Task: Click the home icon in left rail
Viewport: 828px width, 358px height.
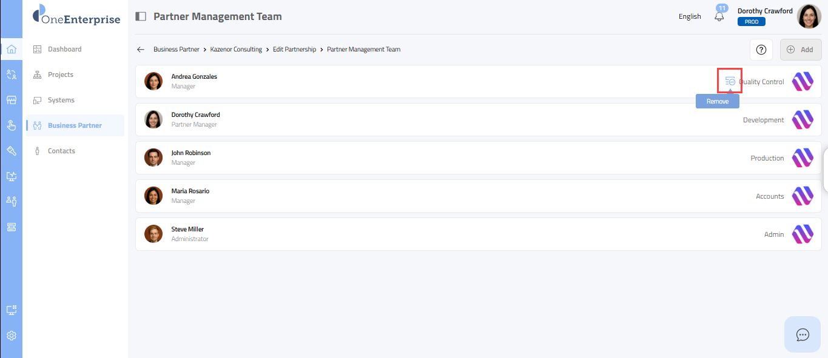Action: 11,49
